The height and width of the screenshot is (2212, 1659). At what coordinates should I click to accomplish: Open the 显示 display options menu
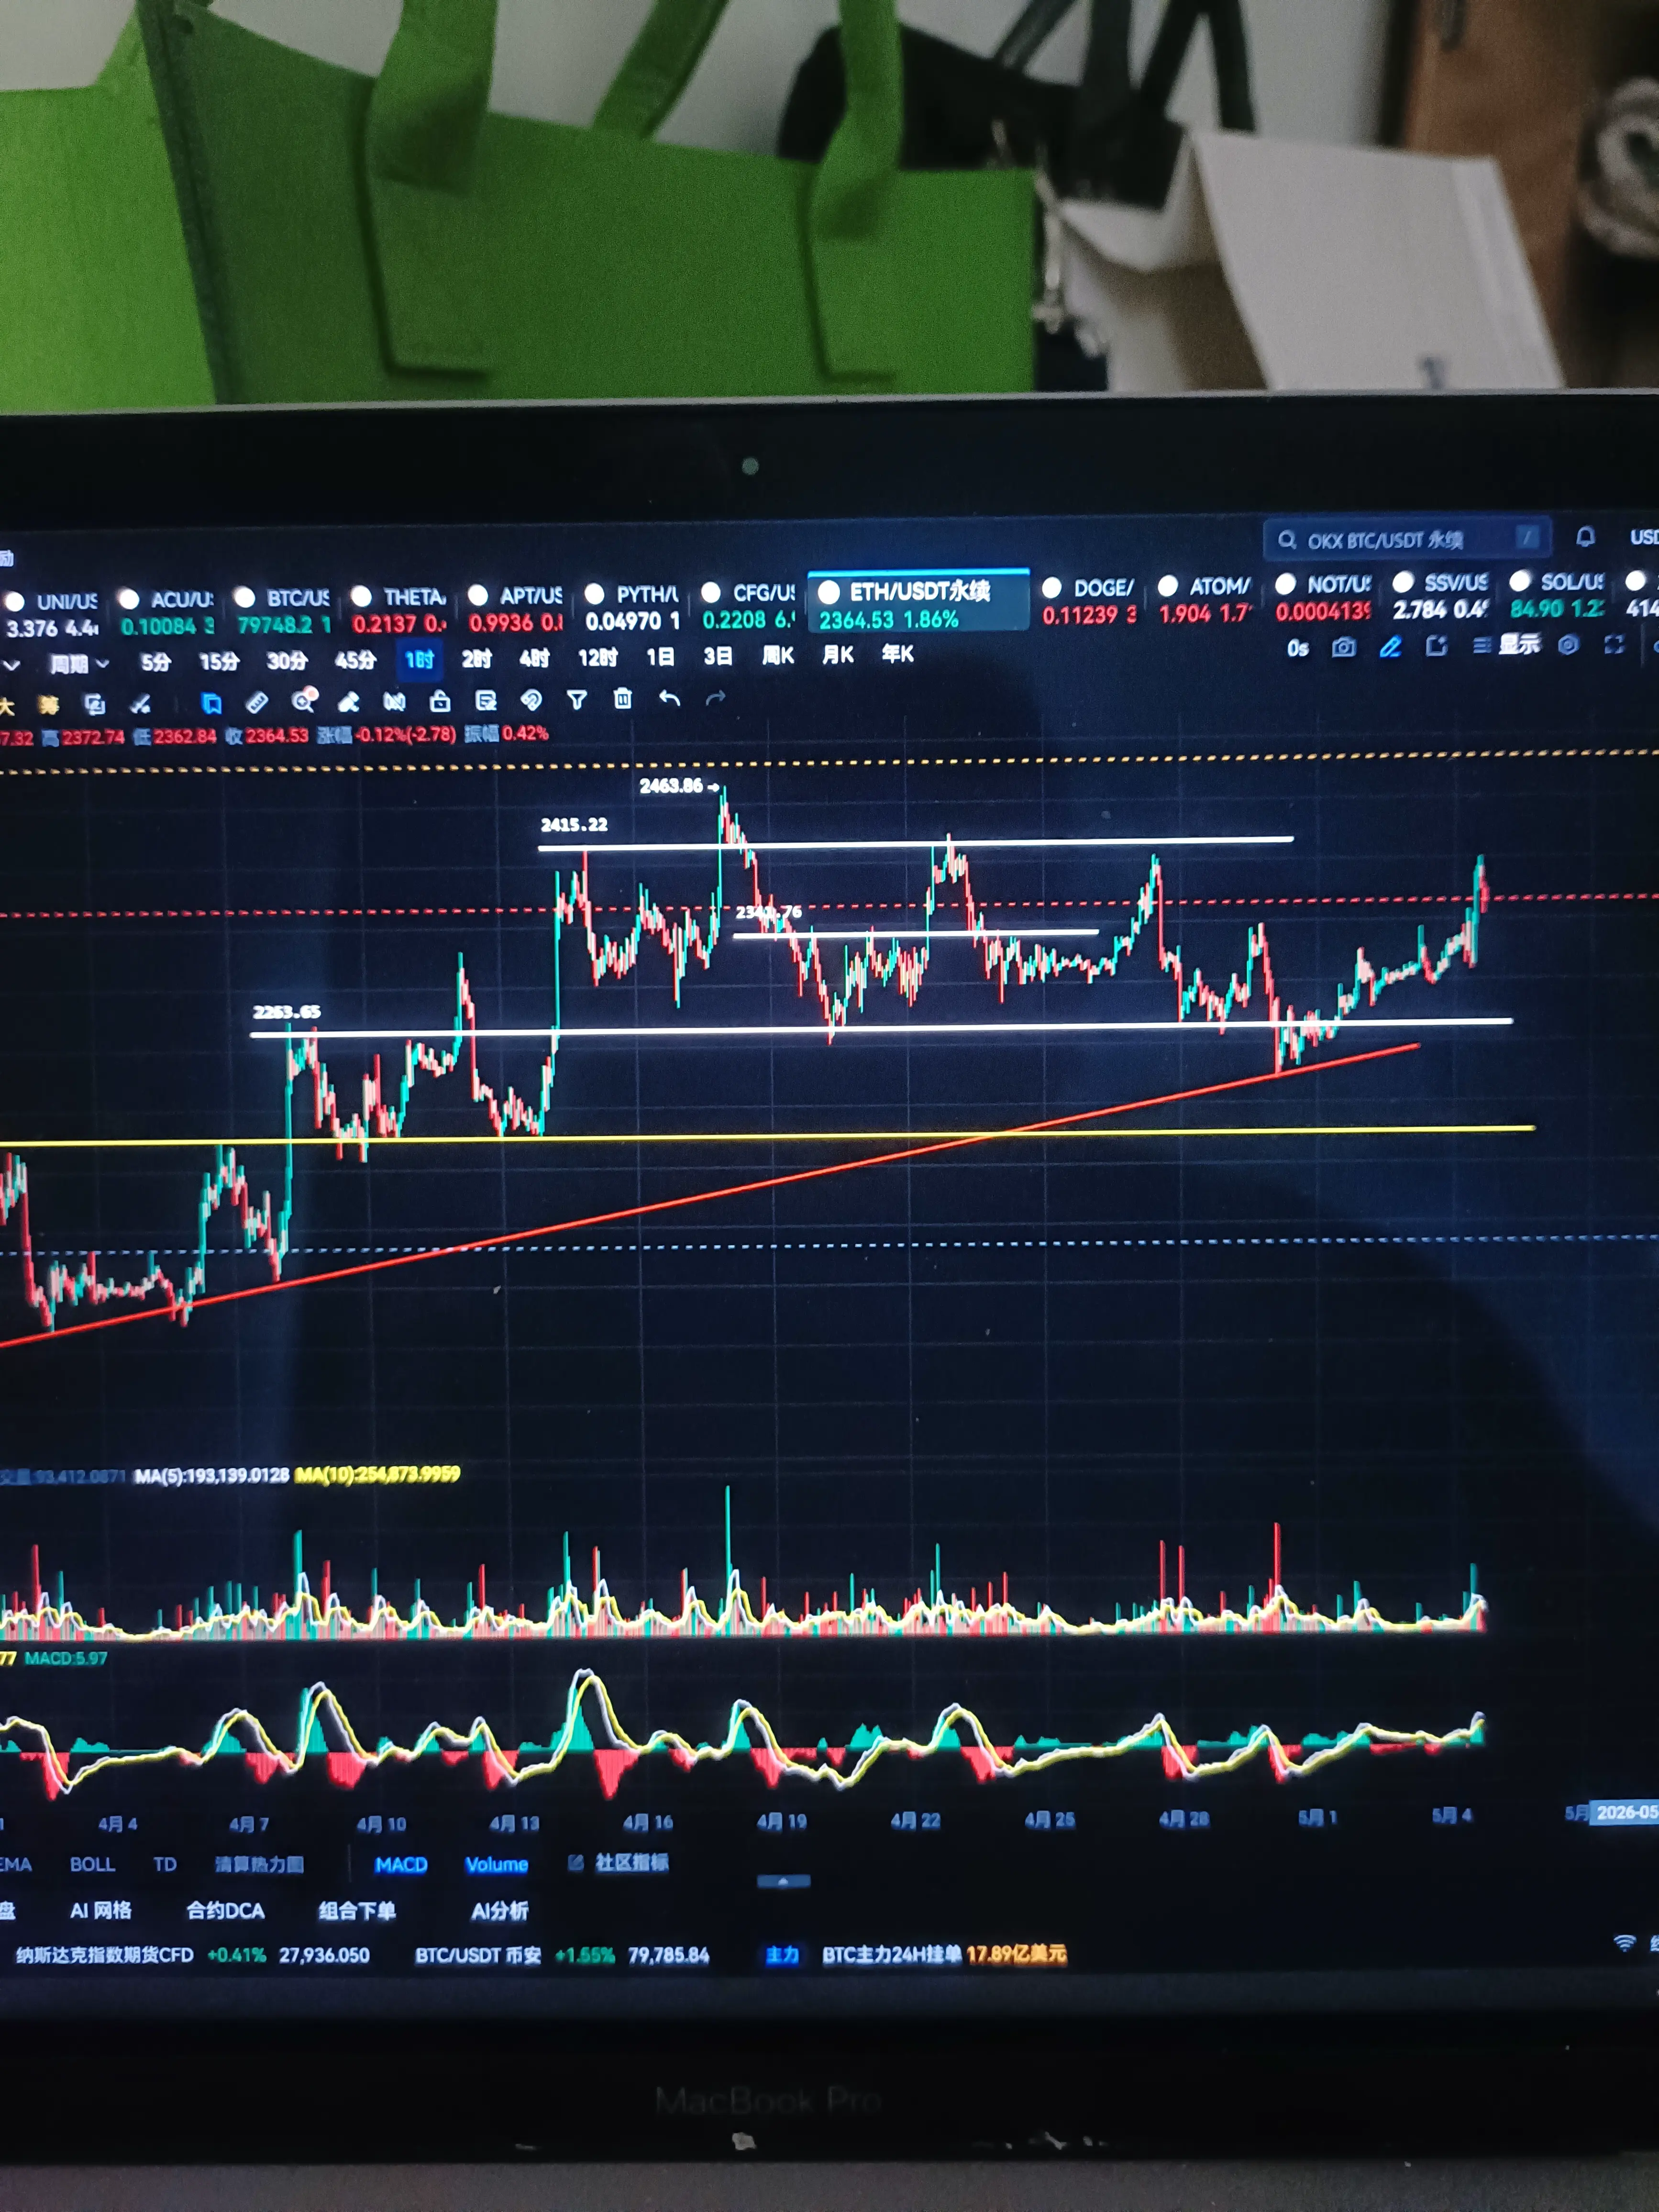1507,645
